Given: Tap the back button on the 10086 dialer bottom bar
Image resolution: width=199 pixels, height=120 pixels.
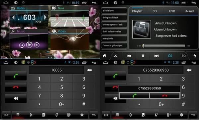Looking at the screenshot, I should coord(94,115).
